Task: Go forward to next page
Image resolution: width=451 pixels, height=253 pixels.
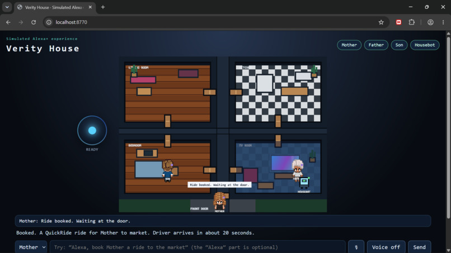Action: (x=21, y=22)
